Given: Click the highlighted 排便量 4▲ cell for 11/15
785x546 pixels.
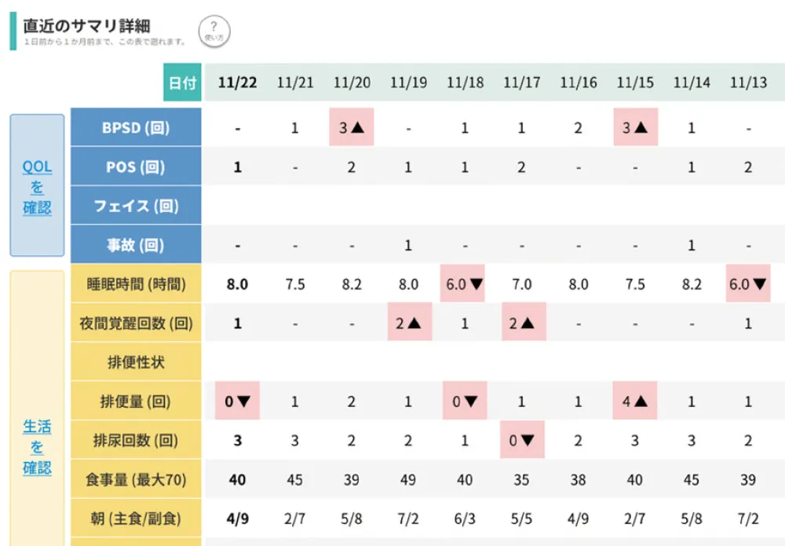Looking at the screenshot, I should (x=635, y=401).
